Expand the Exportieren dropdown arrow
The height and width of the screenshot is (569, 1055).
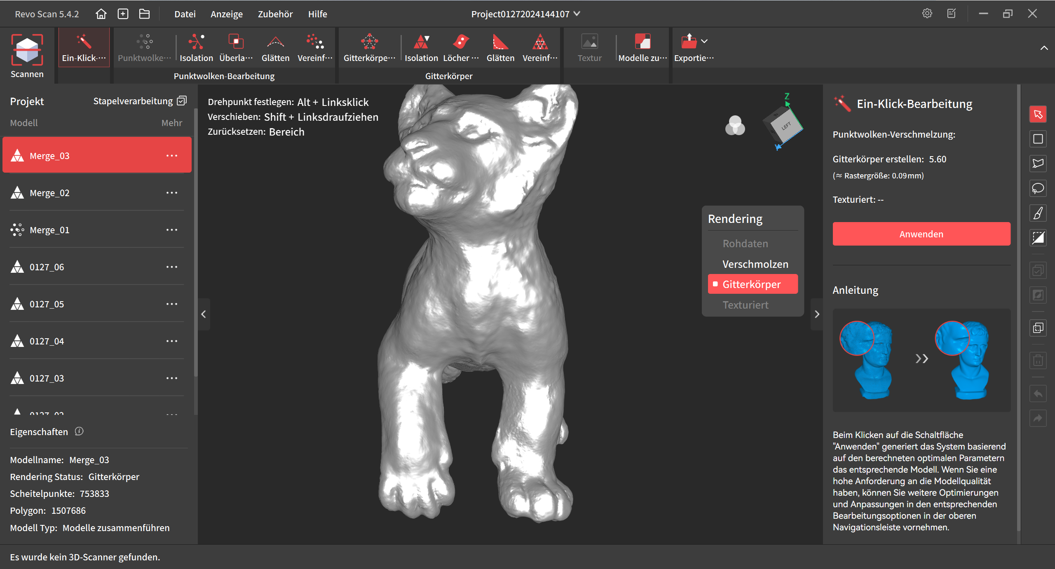coord(704,41)
